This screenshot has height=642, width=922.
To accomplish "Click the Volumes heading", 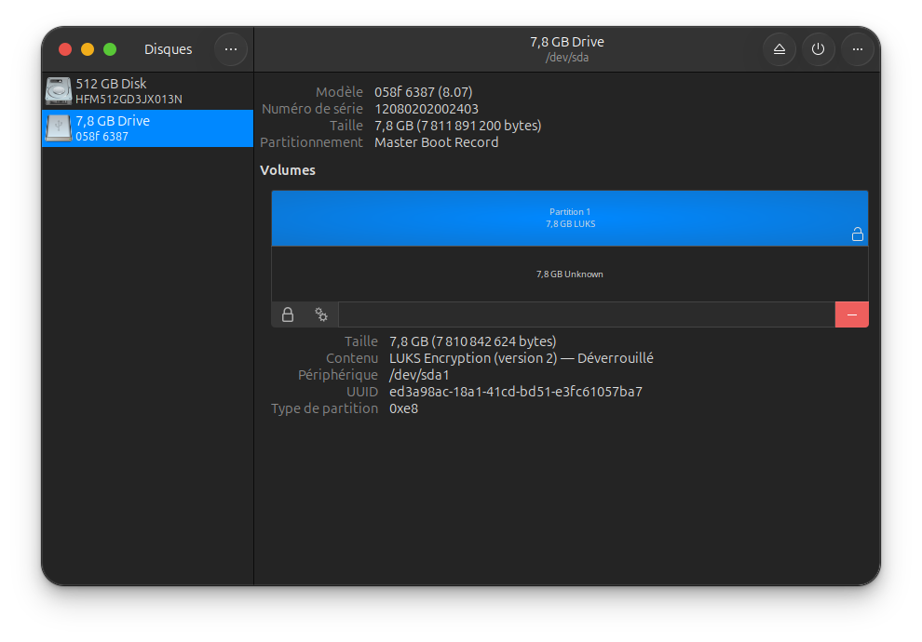I will pos(288,170).
